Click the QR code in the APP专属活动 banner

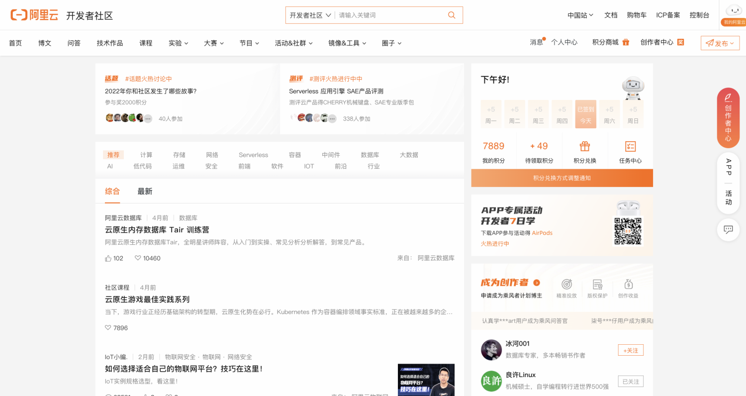(628, 231)
